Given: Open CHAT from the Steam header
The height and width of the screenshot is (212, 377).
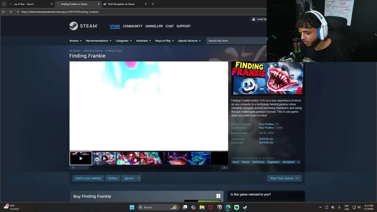Looking at the screenshot, I should pyautogui.click(x=169, y=26).
